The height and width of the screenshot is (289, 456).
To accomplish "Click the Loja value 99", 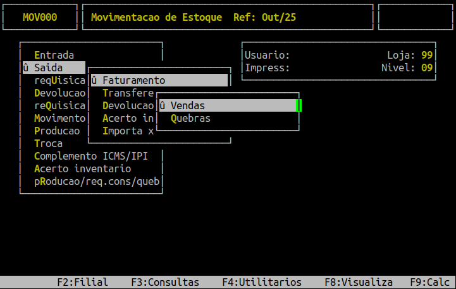I will (x=427, y=55).
